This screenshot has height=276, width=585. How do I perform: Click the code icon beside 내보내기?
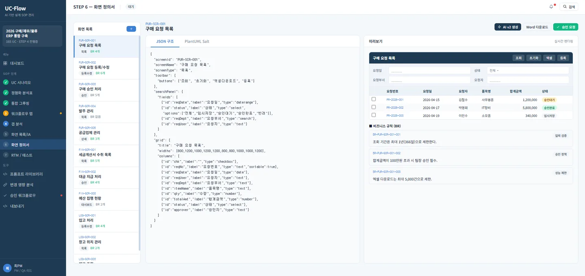coord(5,206)
